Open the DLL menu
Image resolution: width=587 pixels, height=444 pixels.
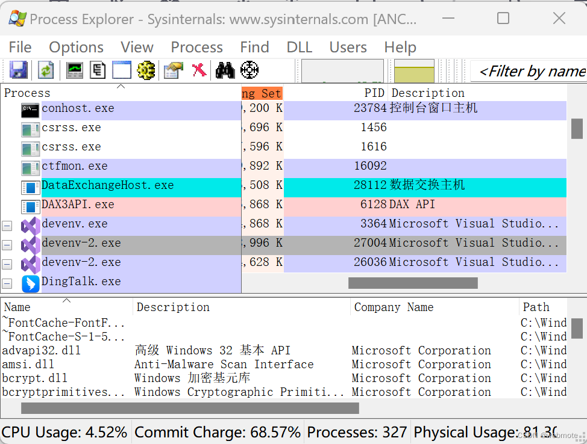pyautogui.click(x=299, y=48)
